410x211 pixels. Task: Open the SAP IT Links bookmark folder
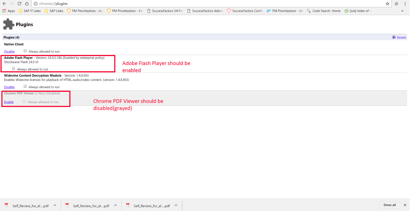30,11
